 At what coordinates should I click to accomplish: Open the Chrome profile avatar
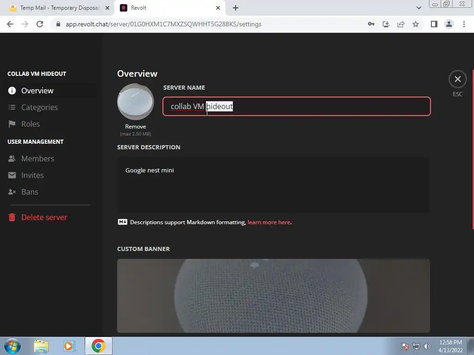449,24
